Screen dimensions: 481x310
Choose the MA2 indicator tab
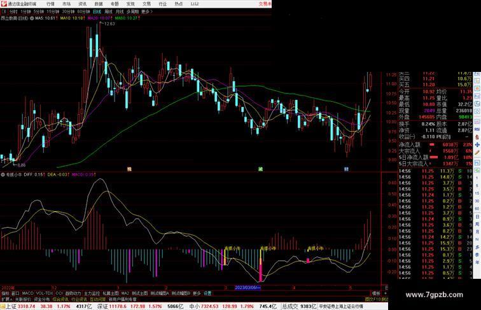[x=125, y=293]
